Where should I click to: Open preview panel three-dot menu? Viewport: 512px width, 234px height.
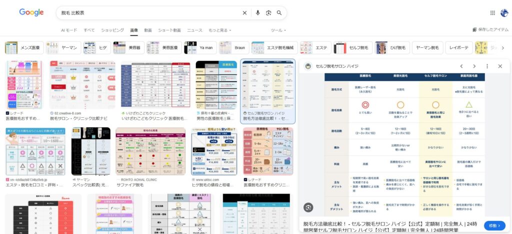487,66
